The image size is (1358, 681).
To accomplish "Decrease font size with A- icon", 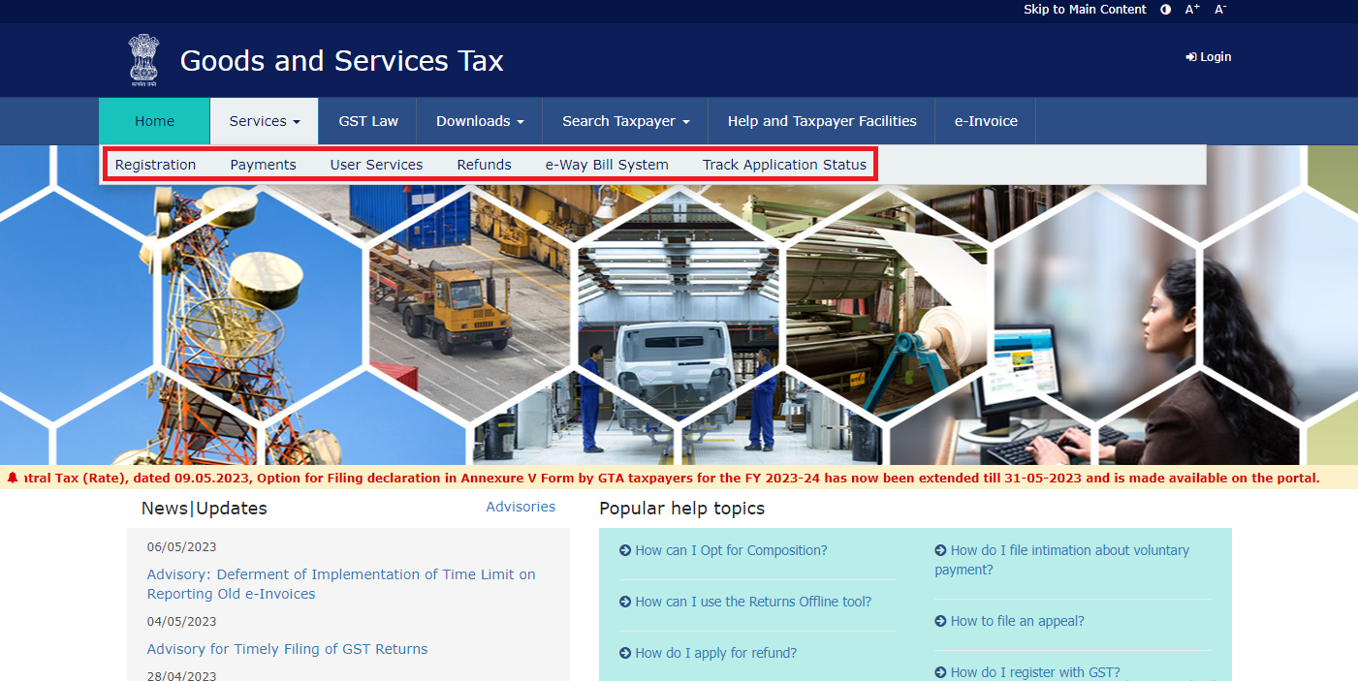I will [1220, 10].
